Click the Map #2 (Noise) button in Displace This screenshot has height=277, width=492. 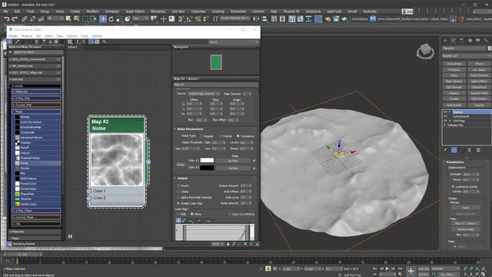tap(466, 223)
